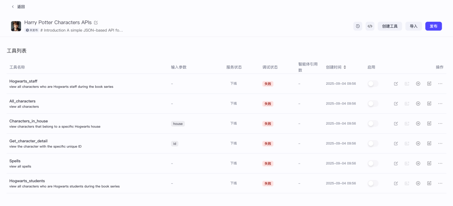Click the 创建工具 button
The height and width of the screenshot is (206, 453).
point(390,26)
